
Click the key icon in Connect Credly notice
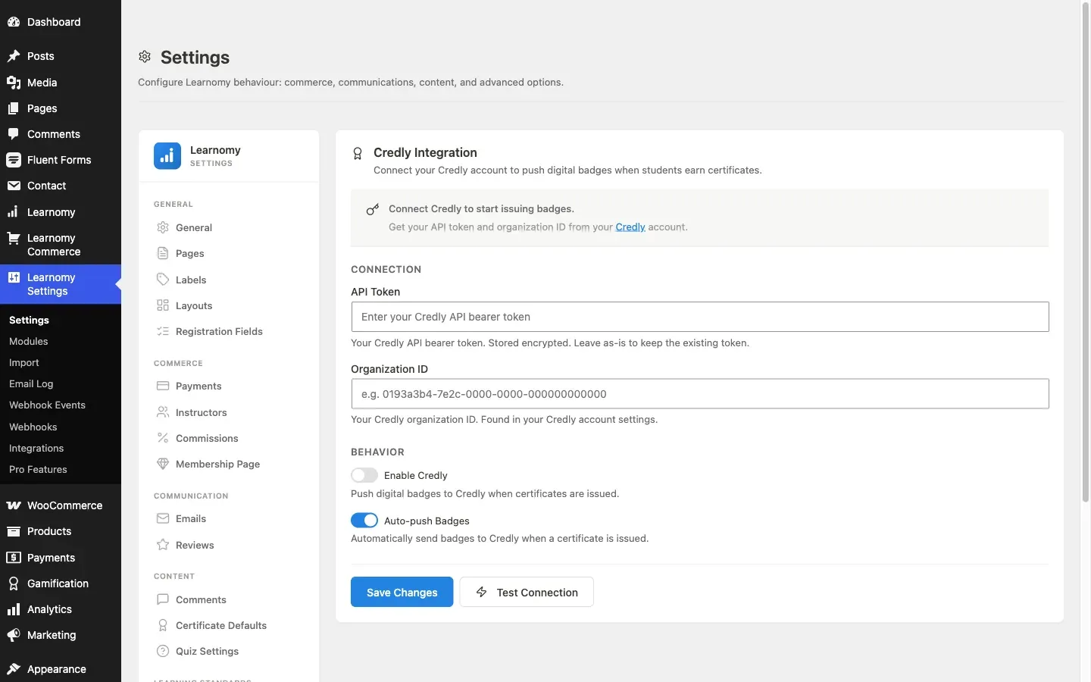coord(372,209)
